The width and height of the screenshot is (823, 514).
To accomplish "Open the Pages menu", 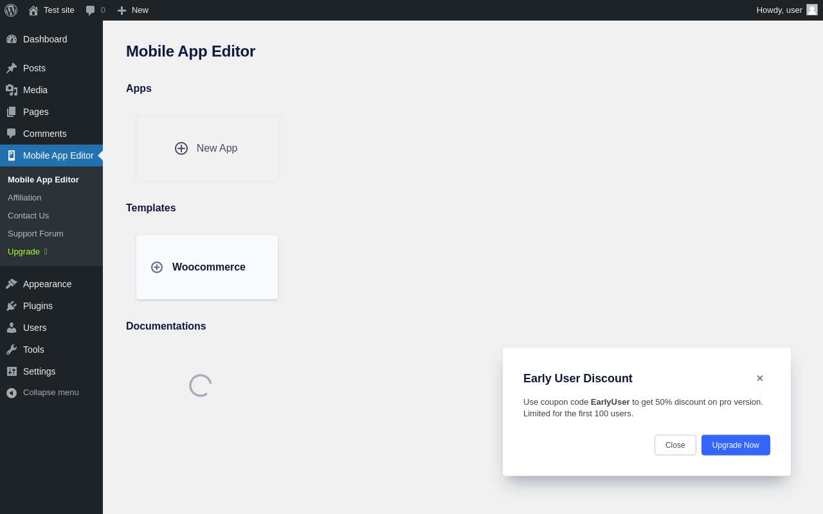I will [x=51, y=112].
